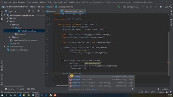Hide the Project panel with minus icon

[43, 11]
